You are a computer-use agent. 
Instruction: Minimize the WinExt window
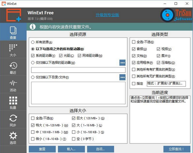pyautogui.click(x=165, y=4)
